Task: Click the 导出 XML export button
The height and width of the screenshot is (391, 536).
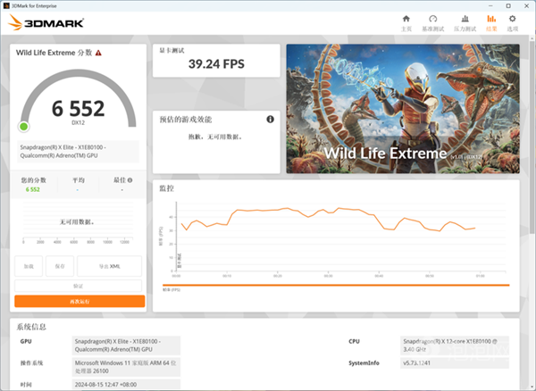Action: (x=110, y=265)
